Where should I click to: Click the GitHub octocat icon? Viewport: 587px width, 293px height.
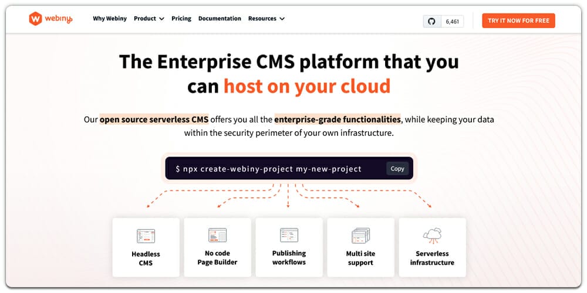pyautogui.click(x=431, y=21)
